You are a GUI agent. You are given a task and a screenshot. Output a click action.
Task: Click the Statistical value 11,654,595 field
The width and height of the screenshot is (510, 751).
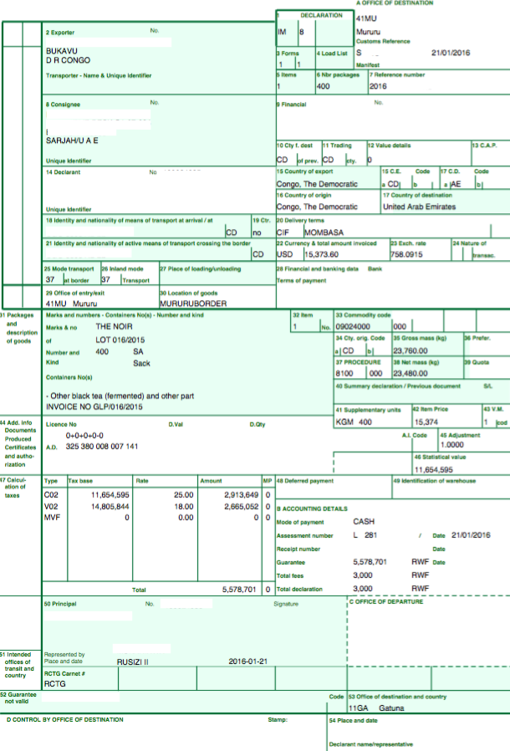click(x=434, y=471)
